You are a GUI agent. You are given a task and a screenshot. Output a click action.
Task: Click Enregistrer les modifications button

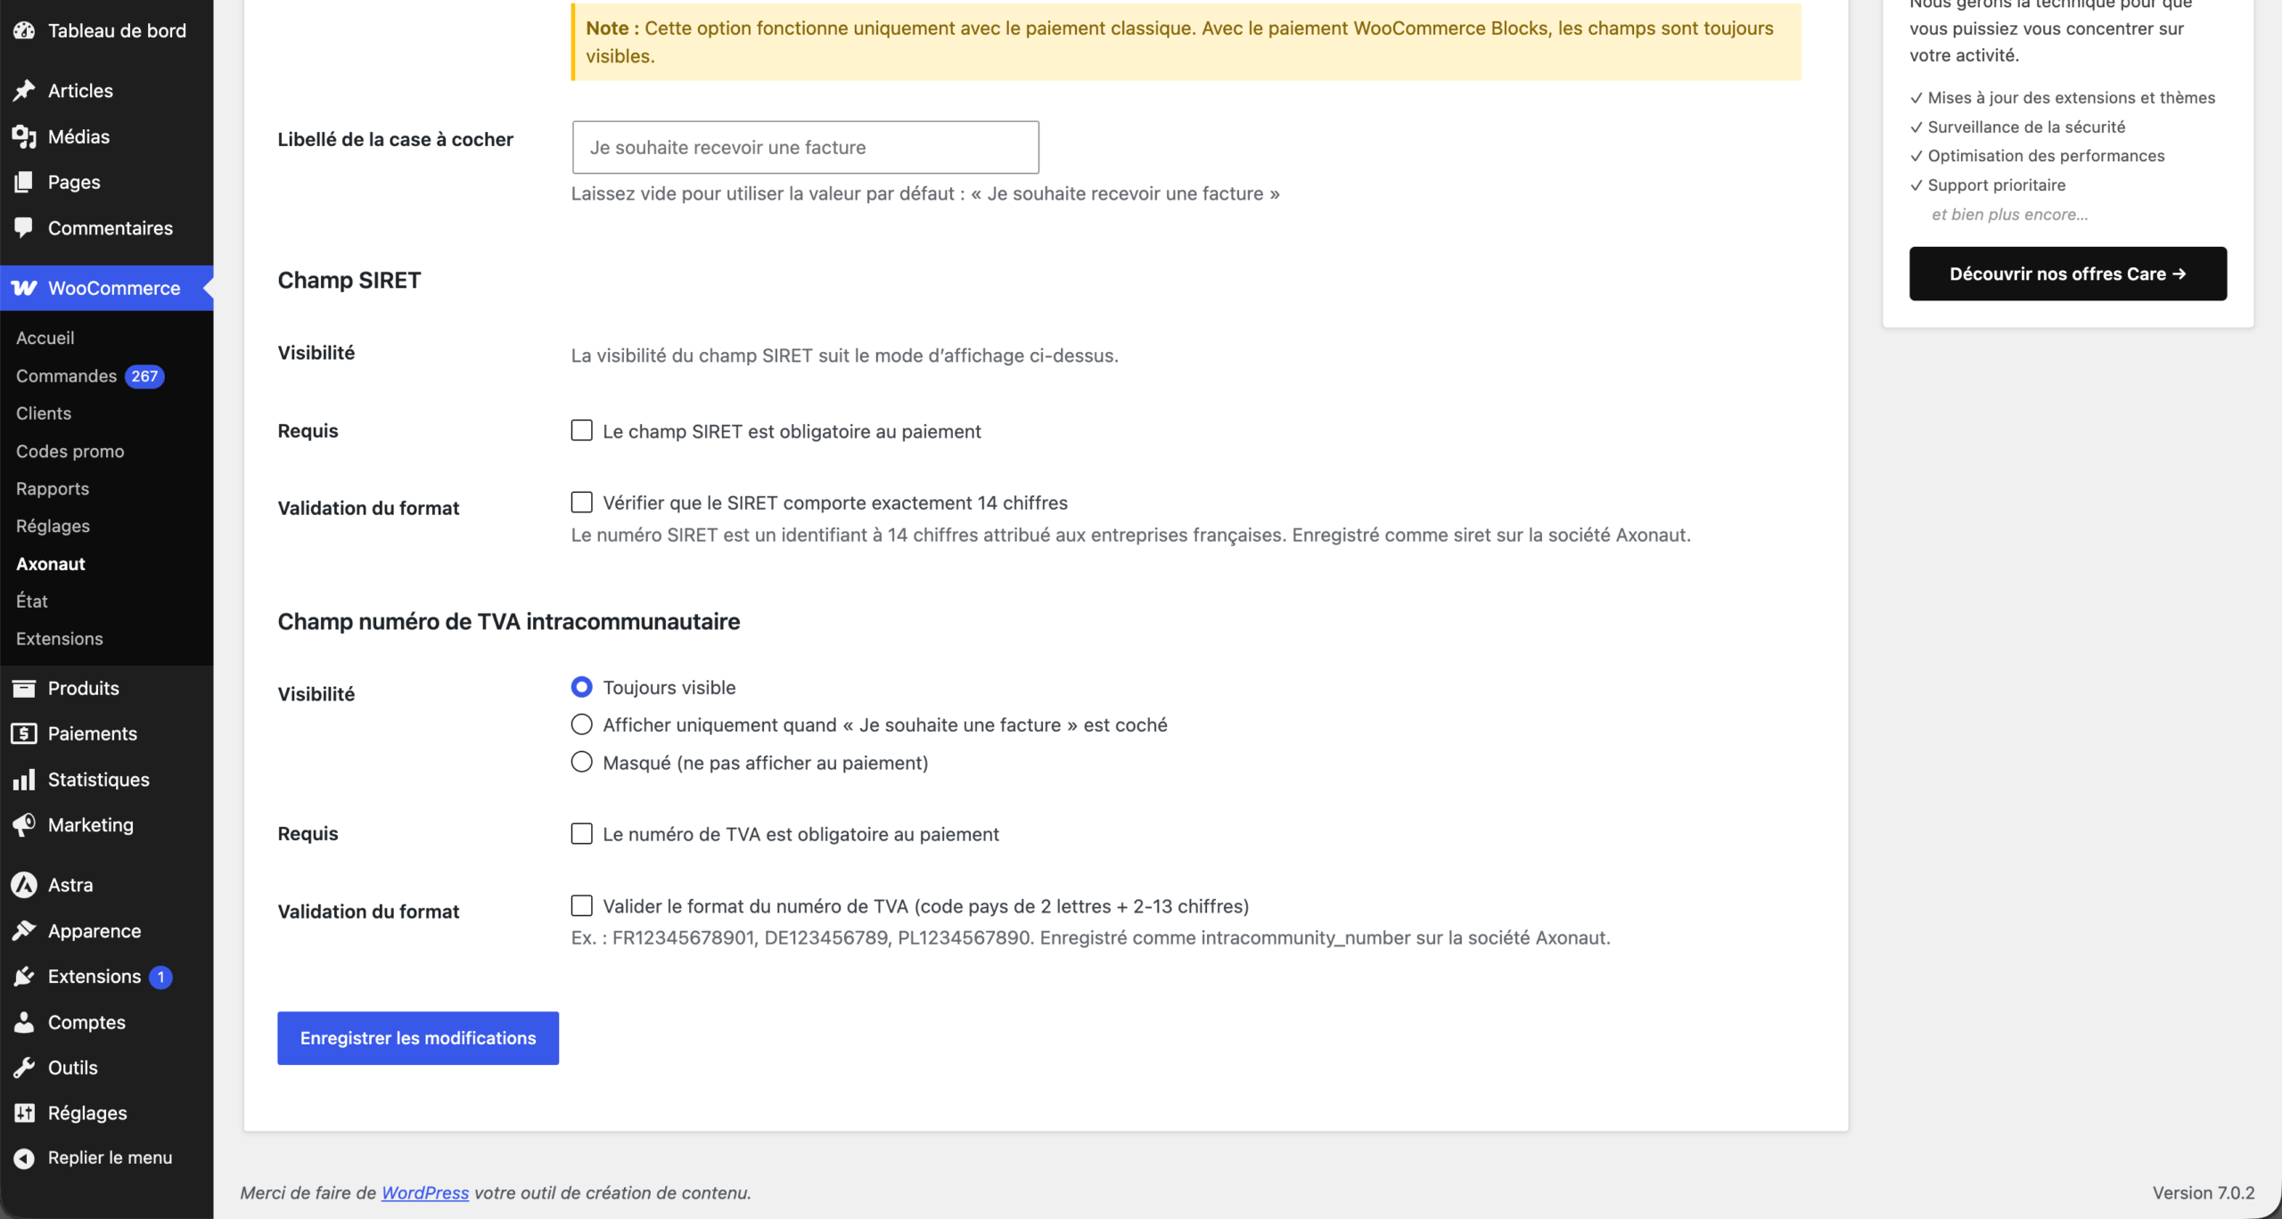pos(418,1038)
